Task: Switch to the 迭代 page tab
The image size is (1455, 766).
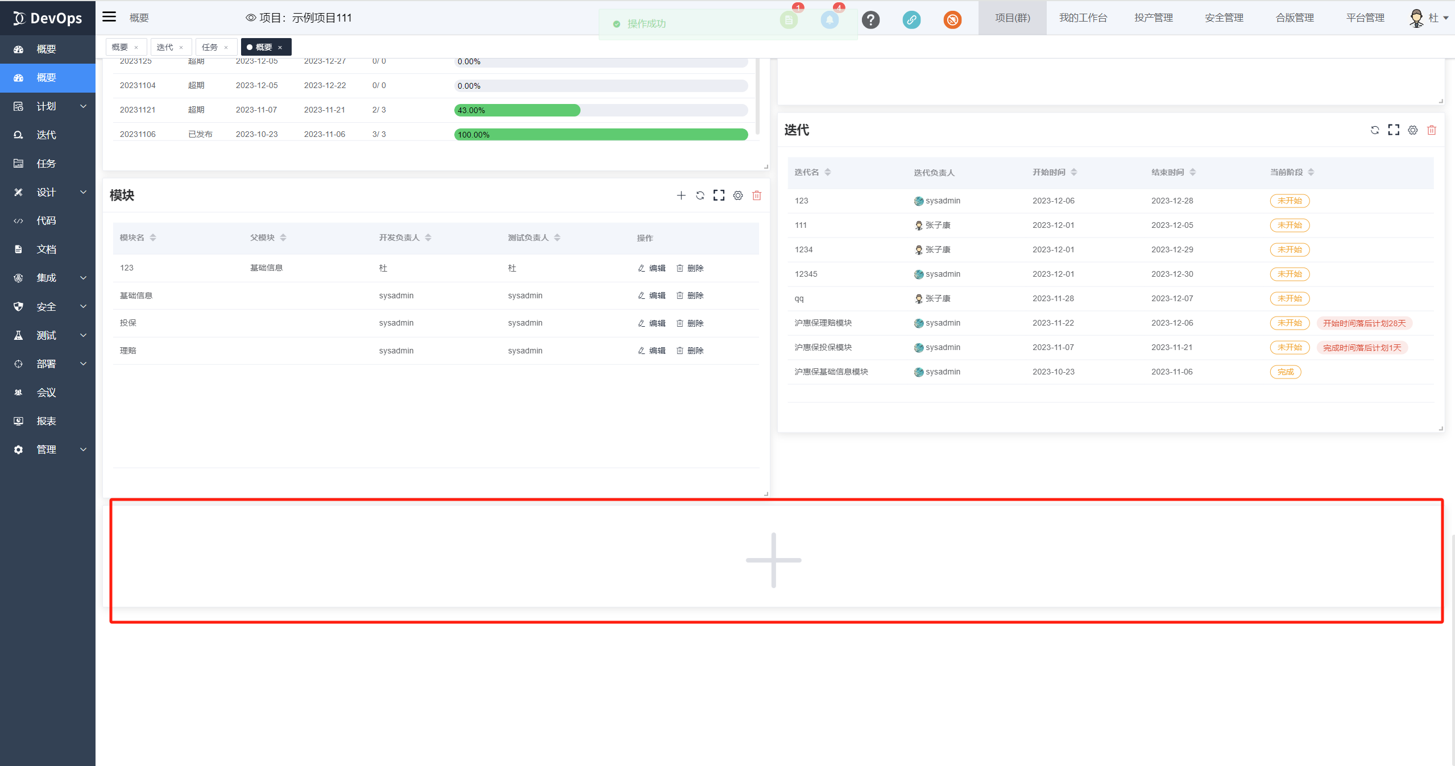Action: (x=165, y=47)
